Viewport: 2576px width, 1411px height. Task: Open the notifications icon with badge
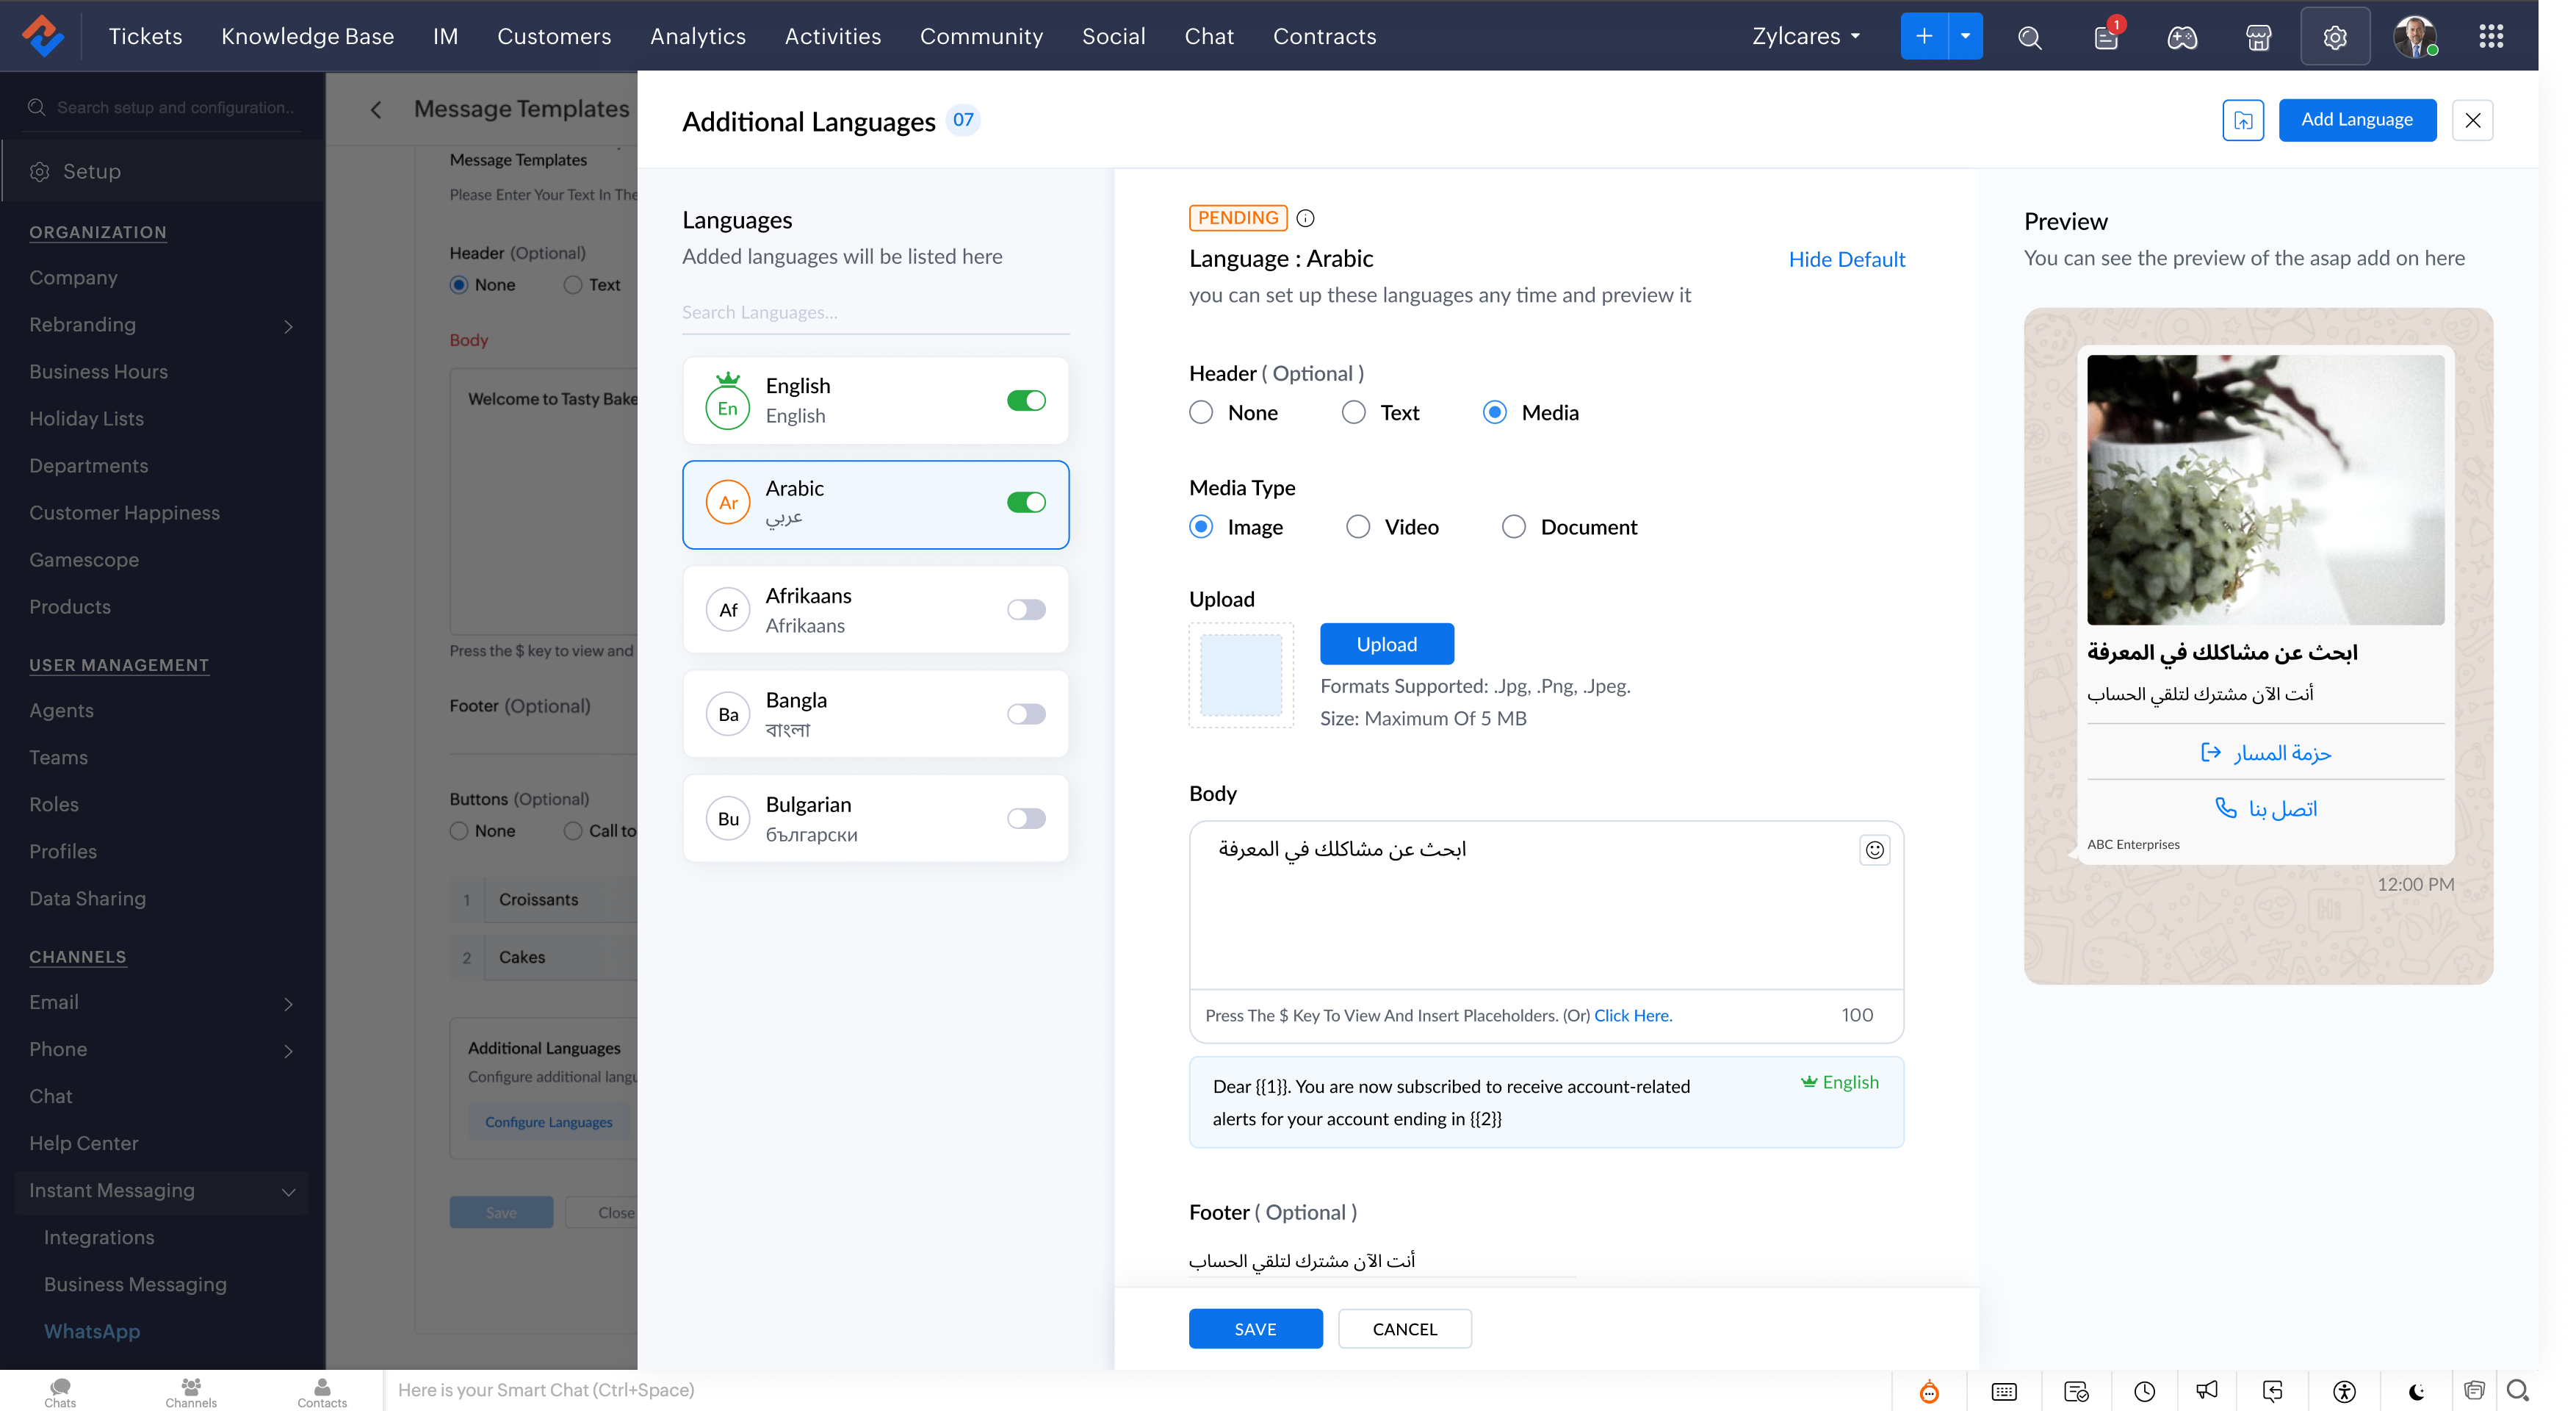click(2106, 37)
